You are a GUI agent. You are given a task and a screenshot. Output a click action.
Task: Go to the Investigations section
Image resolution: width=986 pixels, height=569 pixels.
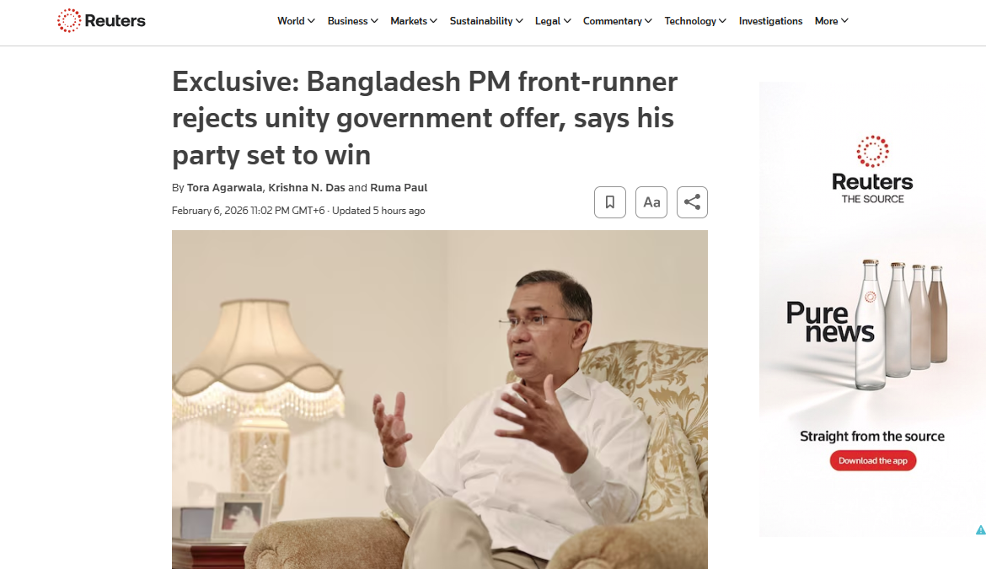point(770,21)
